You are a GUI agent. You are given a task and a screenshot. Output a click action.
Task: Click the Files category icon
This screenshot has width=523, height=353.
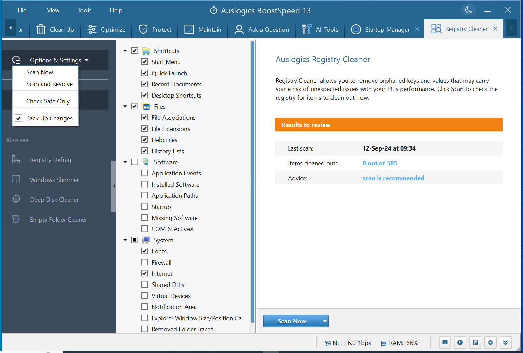pyautogui.click(x=146, y=107)
